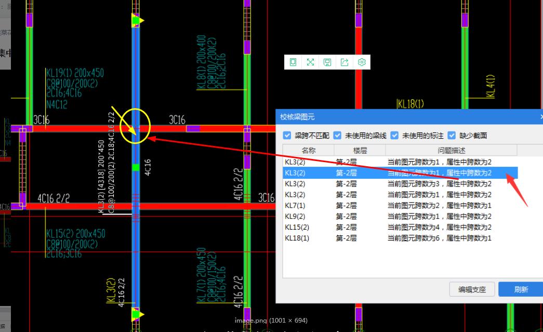
Task: Select the highlighted blue KL3(2) row
Action: [400, 172]
